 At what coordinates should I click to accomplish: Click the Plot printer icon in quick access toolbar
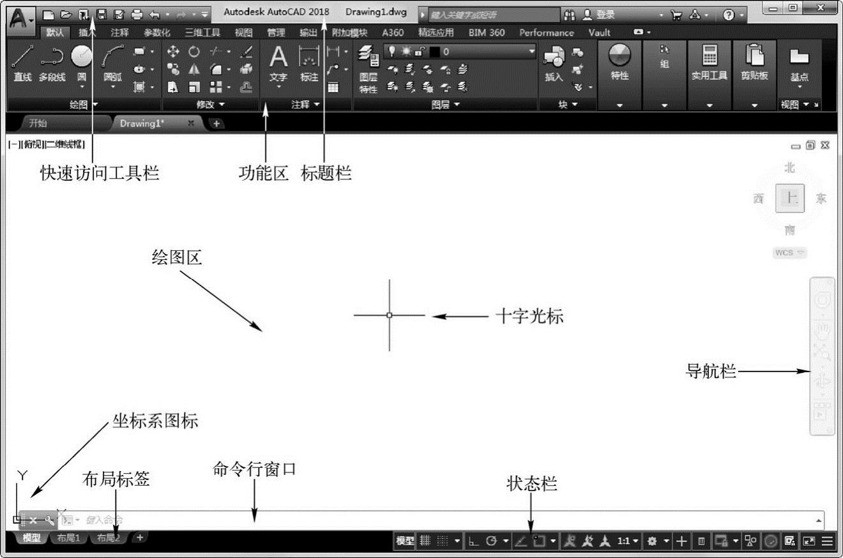pyautogui.click(x=137, y=14)
